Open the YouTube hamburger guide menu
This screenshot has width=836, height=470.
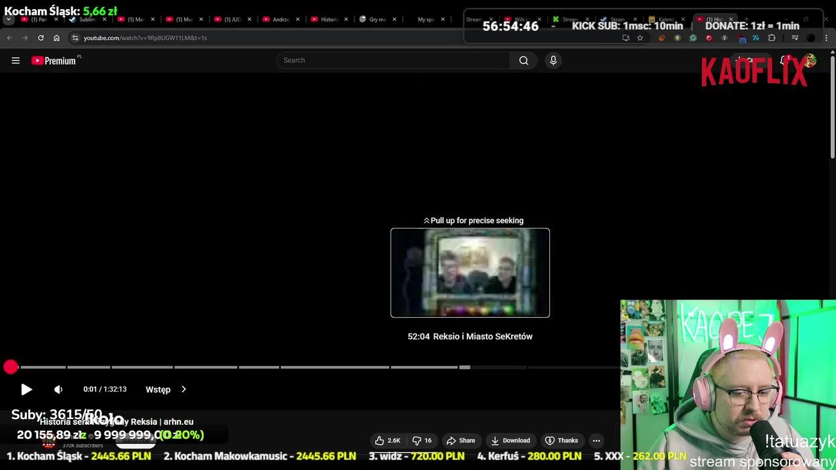pos(16,61)
